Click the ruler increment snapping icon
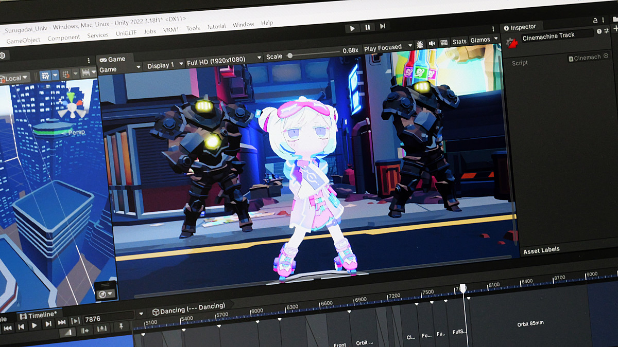The image size is (618, 347). (86, 72)
